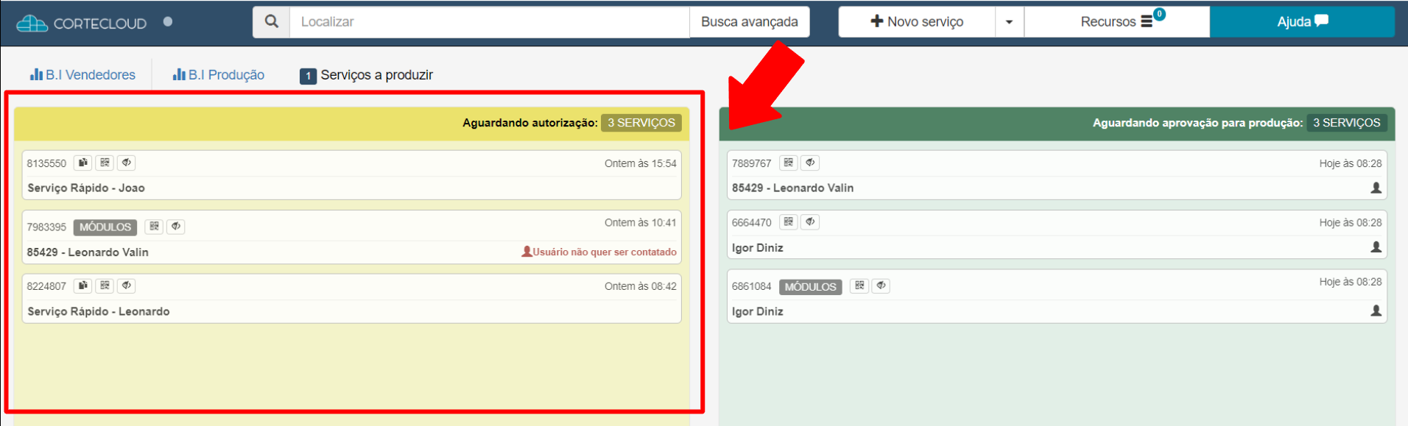This screenshot has height=426, width=1408.
Task: Click service number 7983395
Action: [x=46, y=227]
